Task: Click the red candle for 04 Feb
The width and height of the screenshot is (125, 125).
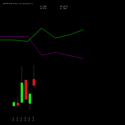Action: [x=34, y=82]
